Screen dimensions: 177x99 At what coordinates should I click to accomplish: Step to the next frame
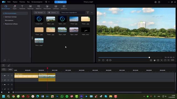[111, 60]
